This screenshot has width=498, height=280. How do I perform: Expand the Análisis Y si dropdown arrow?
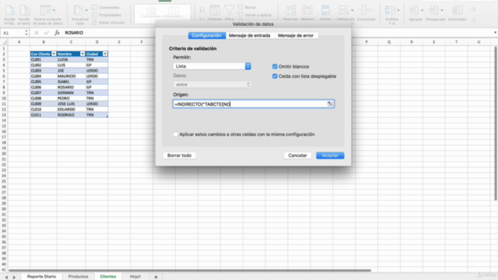click(x=398, y=10)
